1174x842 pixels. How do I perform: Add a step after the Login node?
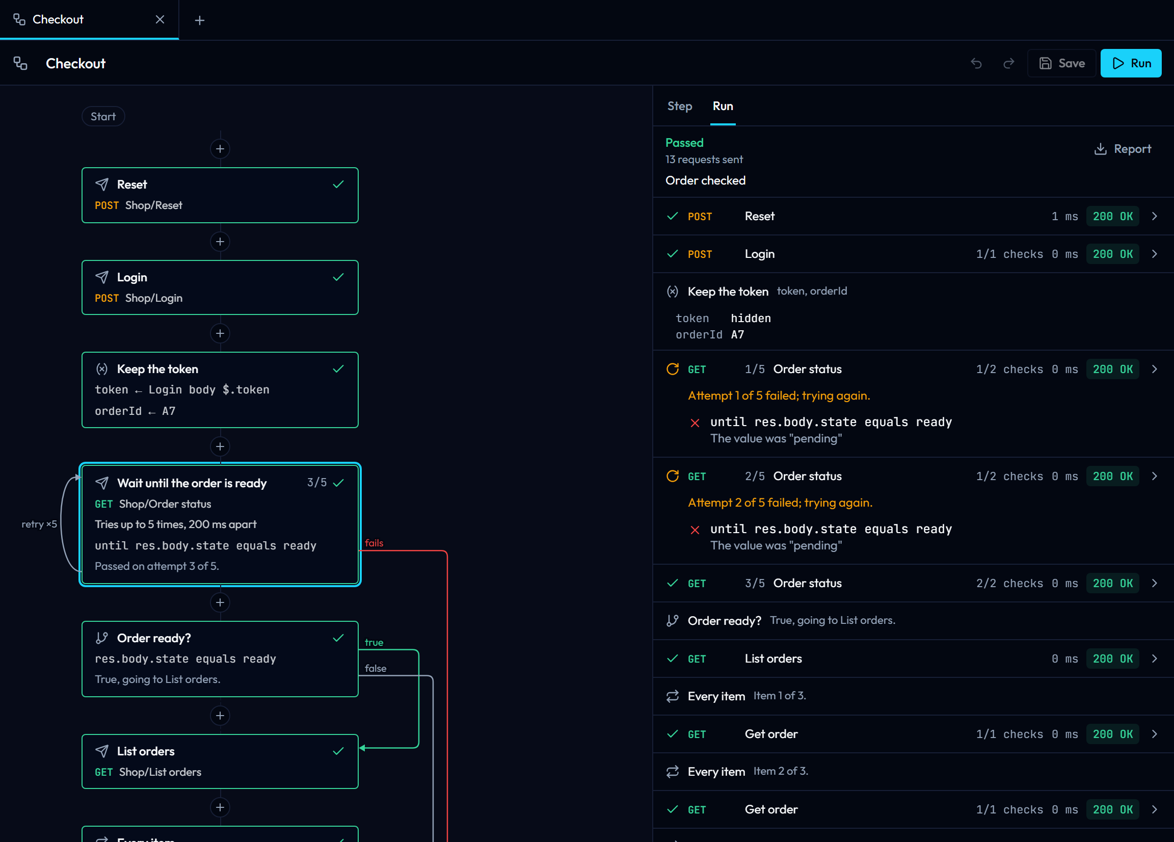click(220, 333)
